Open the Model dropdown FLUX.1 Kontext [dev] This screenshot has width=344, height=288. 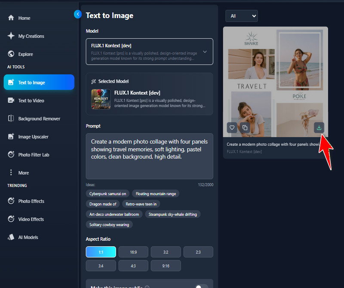149,52
